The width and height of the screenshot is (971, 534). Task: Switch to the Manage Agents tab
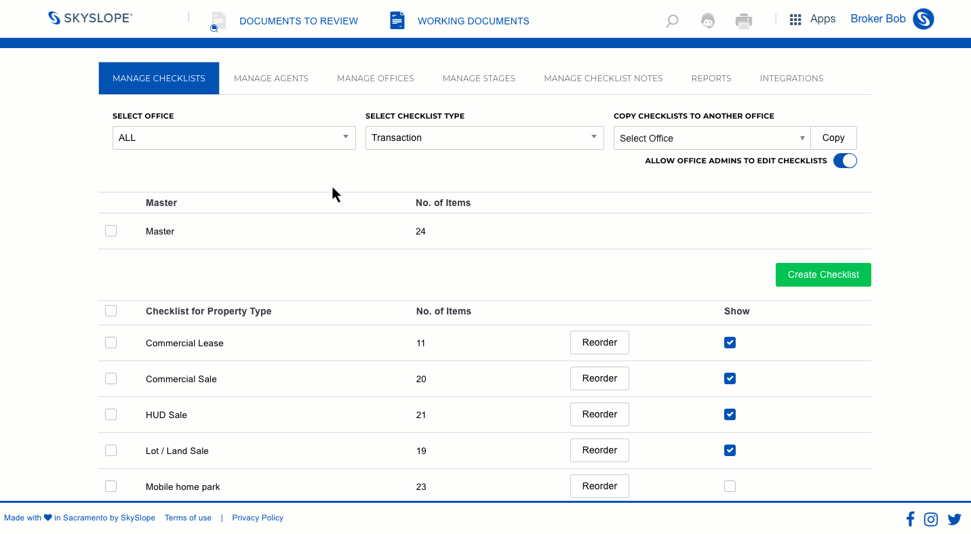click(271, 78)
